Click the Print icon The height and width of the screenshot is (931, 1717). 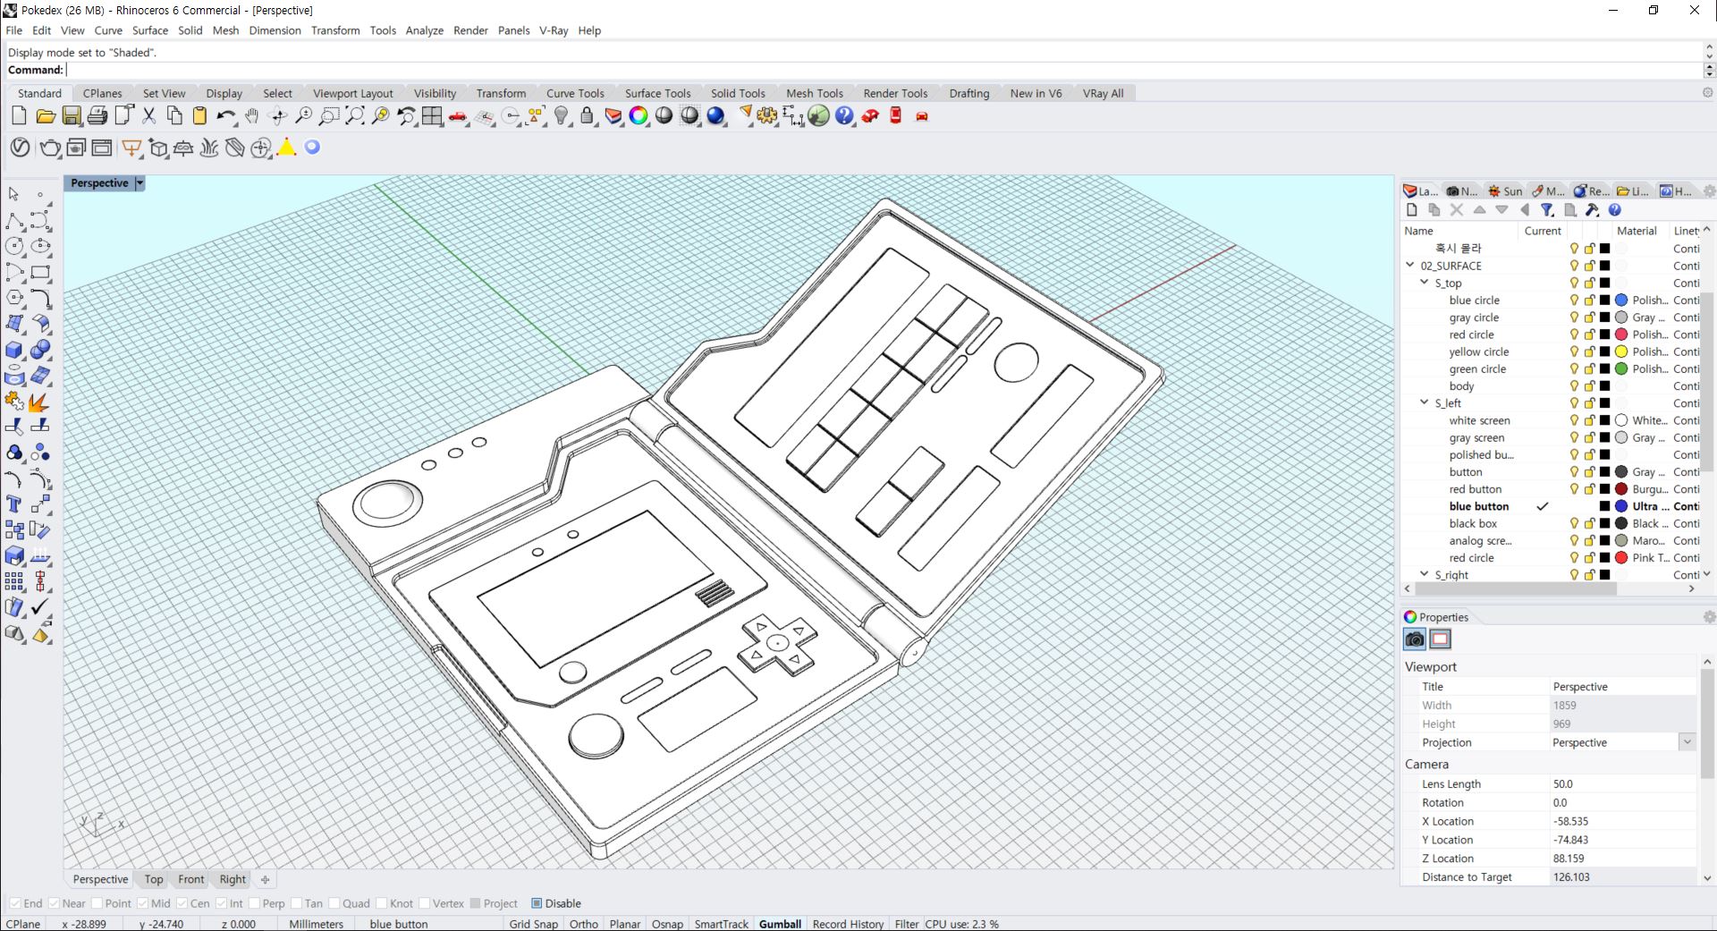[x=97, y=115]
